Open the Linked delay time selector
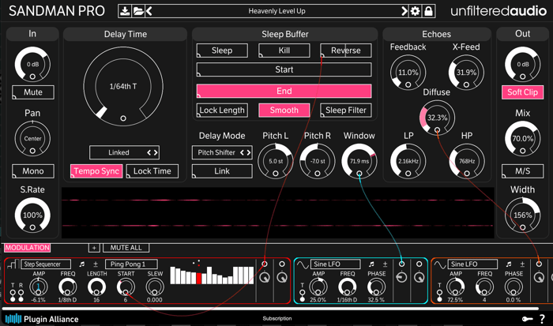 coord(124,152)
